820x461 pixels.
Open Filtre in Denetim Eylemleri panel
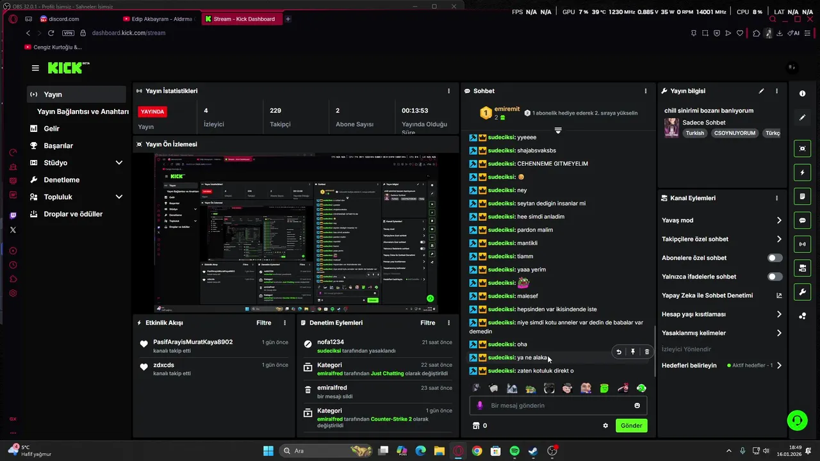click(x=428, y=323)
